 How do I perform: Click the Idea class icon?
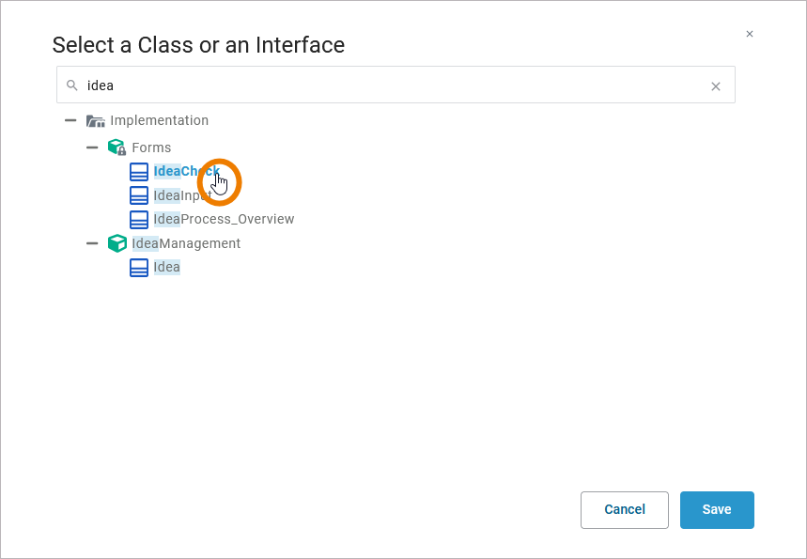click(139, 268)
